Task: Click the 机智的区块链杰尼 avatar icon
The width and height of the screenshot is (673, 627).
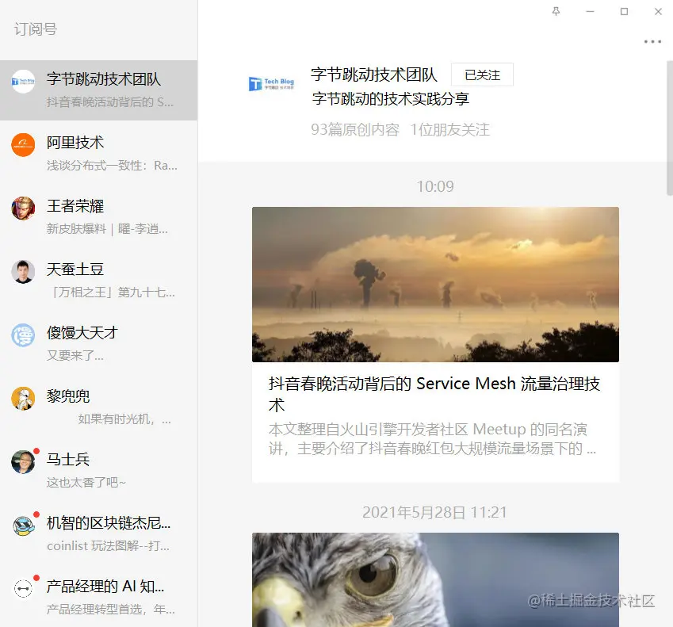Action: tap(23, 526)
